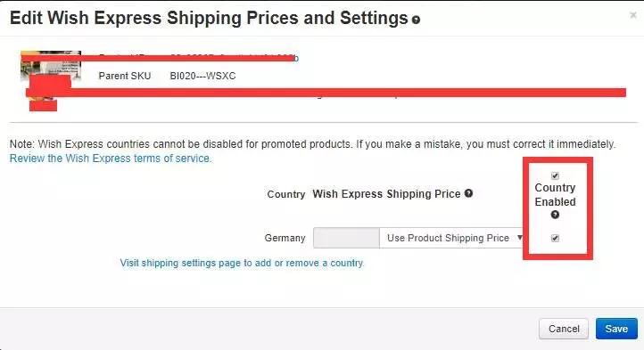The width and height of the screenshot is (644, 350).
Task: Click the Country Enabled label text
Action: [x=555, y=194]
